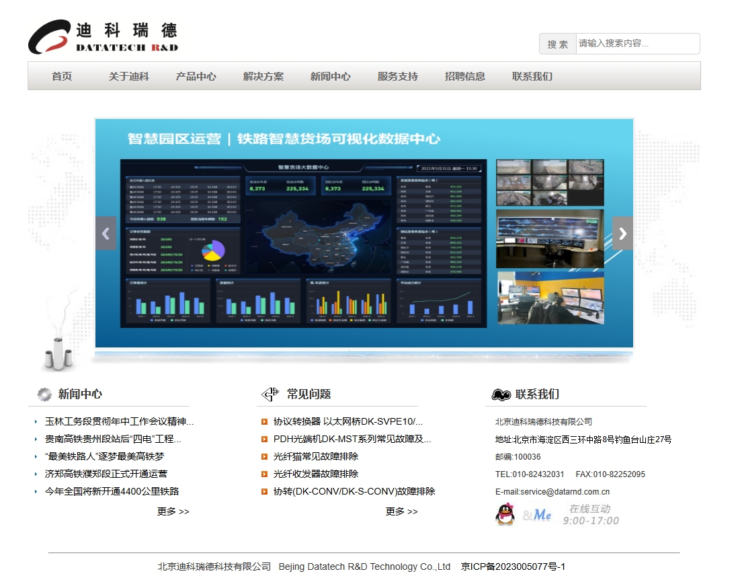Focus the 请输入搜索内容 search input field

coord(637,44)
